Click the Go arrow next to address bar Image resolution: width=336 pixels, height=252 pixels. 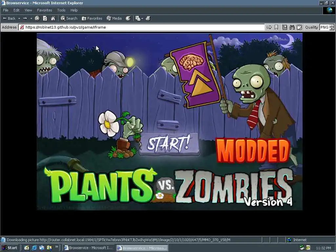click(269, 27)
